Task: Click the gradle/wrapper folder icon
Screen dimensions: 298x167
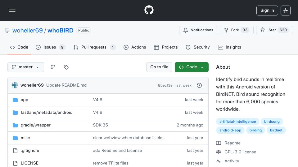Action: coord(15,125)
